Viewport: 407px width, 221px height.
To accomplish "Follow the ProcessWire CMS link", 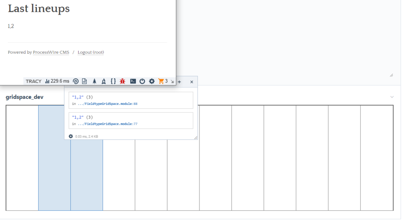I will click(51, 52).
